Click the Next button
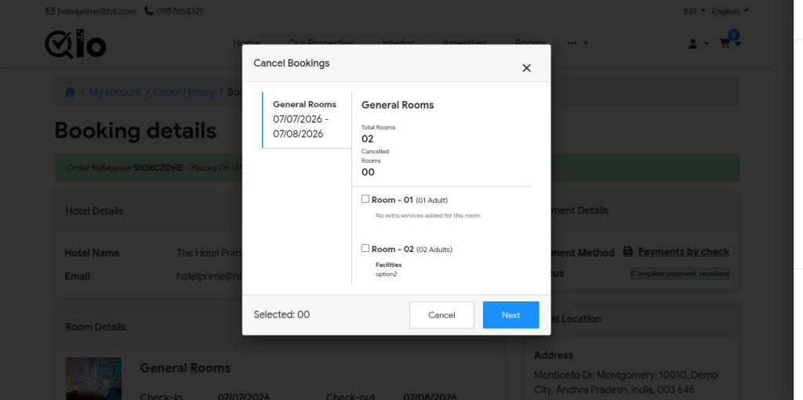 (x=511, y=315)
